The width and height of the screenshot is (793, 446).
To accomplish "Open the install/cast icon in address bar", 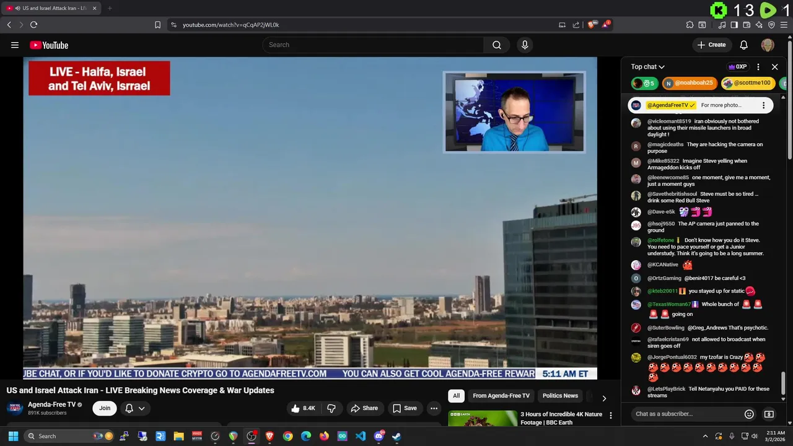I will [x=562, y=25].
